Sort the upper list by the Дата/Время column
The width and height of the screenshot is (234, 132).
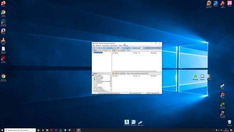[154, 53]
